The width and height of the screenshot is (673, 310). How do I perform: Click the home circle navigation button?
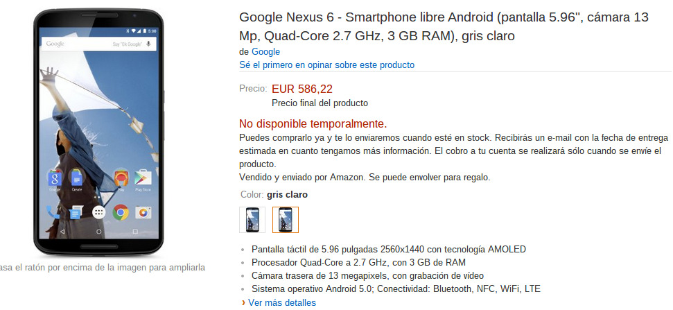(x=98, y=232)
